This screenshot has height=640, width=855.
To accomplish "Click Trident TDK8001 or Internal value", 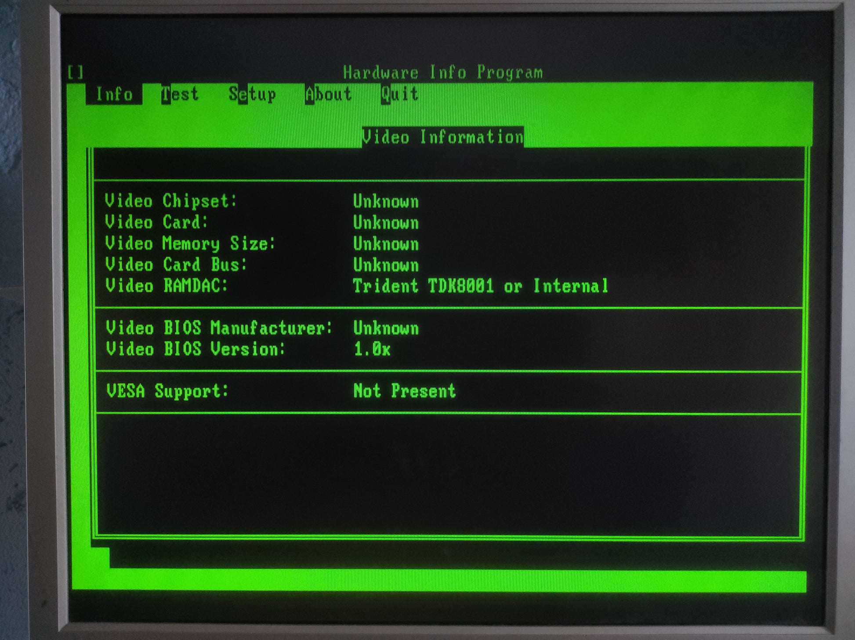I will tap(480, 286).
